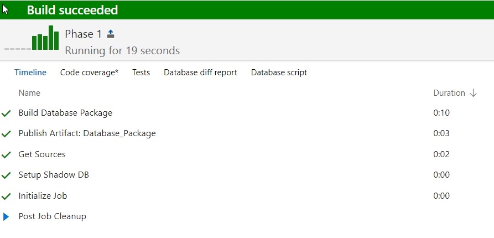Open the Code coverage tab
Image resolution: width=494 pixels, height=238 pixels.
[89, 73]
